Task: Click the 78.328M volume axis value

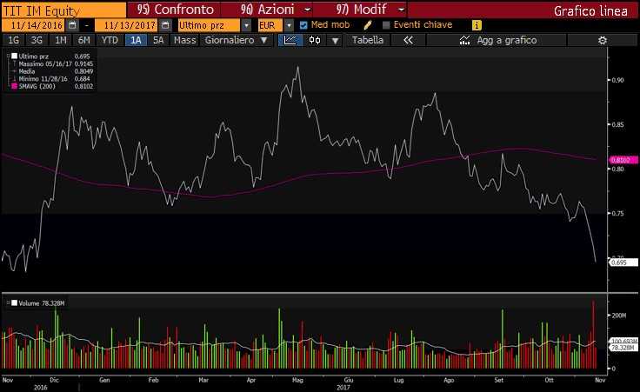Action: click(623, 348)
